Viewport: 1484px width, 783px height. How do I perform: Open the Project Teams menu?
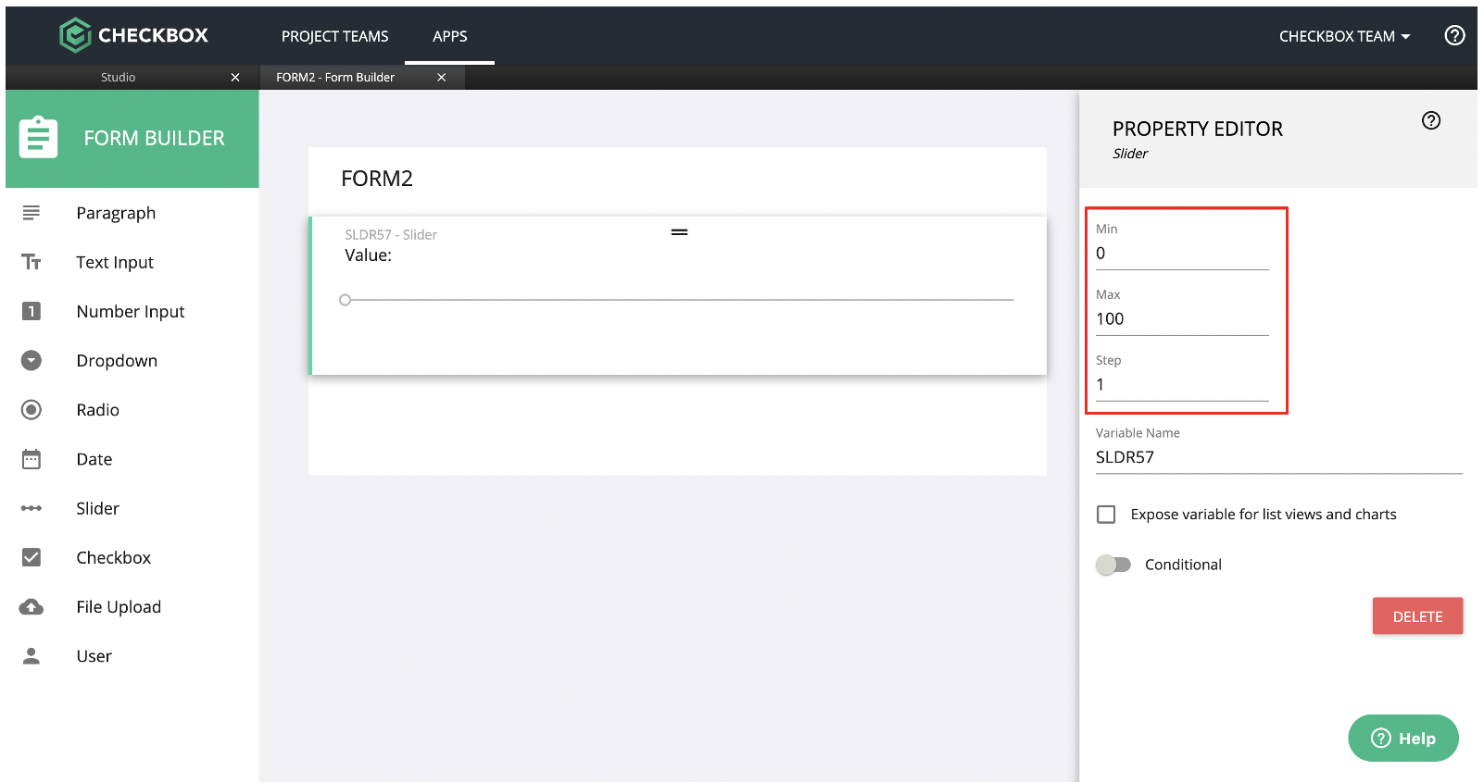click(x=335, y=36)
